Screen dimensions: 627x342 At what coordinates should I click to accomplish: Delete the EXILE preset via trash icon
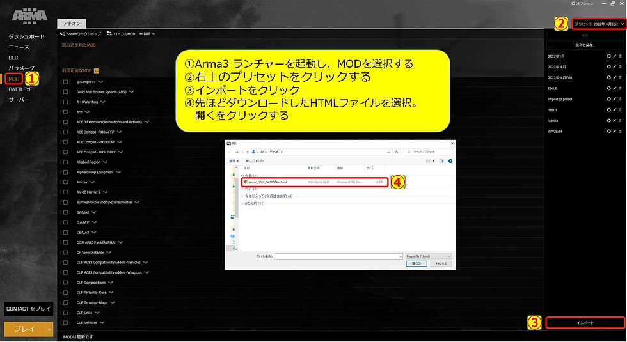pos(621,88)
